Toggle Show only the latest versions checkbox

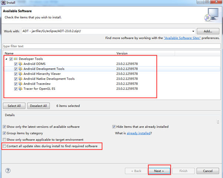(4, 126)
